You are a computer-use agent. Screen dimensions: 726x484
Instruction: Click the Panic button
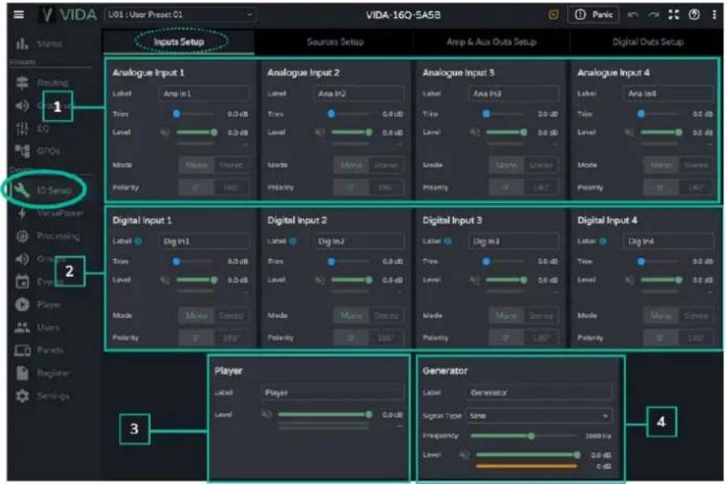(x=594, y=15)
